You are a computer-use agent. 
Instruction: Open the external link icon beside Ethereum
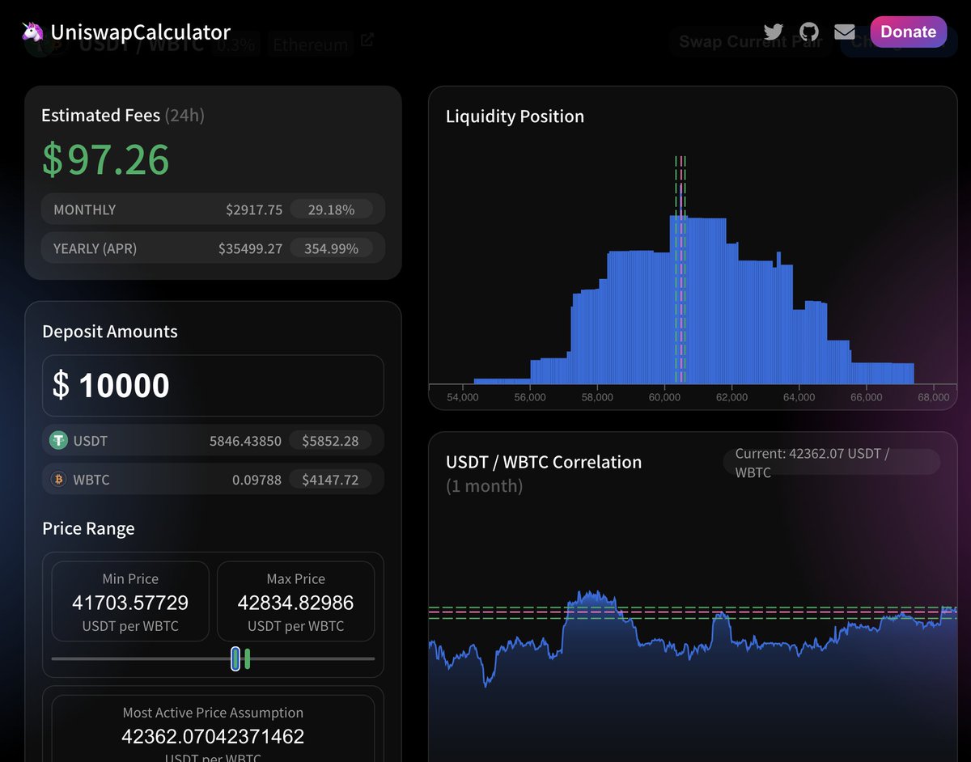(367, 40)
